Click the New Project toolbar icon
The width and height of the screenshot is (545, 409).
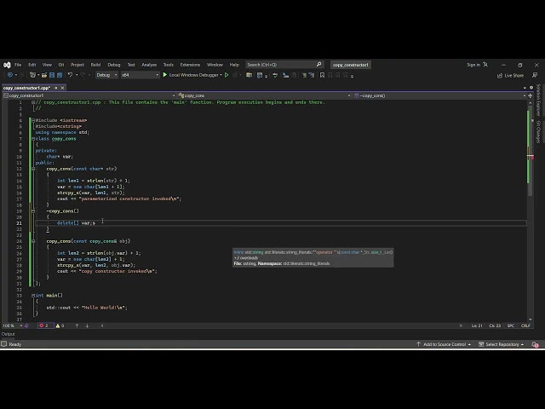click(x=32, y=75)
